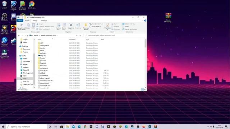This screenshot has width=230, height=129.
Task: Click the taskbar search box Taper ici pour rechercher
Action: click(x=26, y=126)
